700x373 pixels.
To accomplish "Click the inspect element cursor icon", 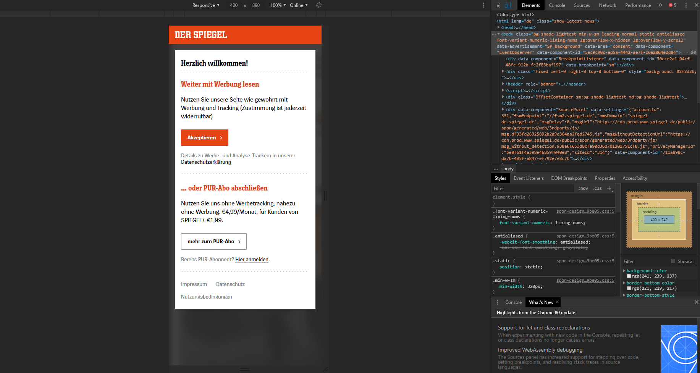I will [x=497, y=5].
